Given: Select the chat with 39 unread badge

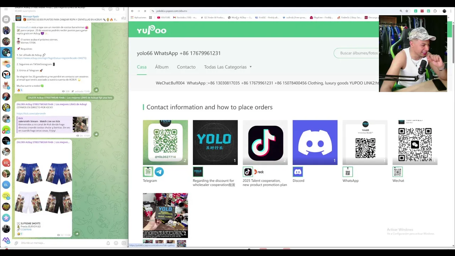Looking at the screenshot, I should click(x=6, y=63).
